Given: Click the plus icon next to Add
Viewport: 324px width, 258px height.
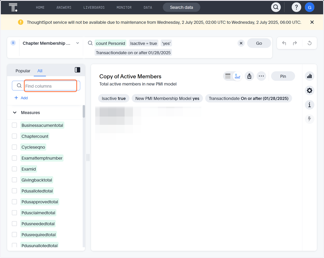Looking at the screenshot, I should pyautogui.click(x=16, y=98).
